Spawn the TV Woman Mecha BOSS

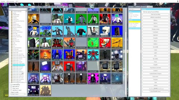coord(93,78)
